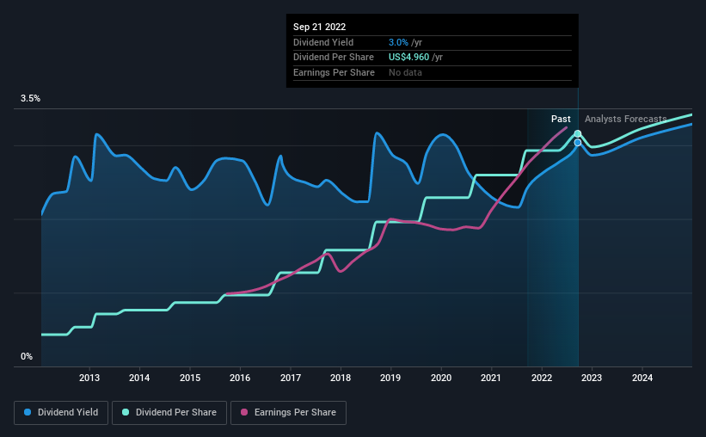Viewport: 706px width, 437px height.
Task: Click the Dividend Per Share tooltip row label
Action: pyautogui.click(x=333, y=58)
